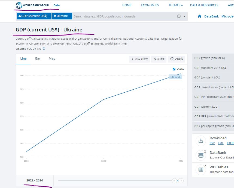This screenshot has width=234, height=188.
Task: Open DATA & RESOURCES navigation item
Action: click(204, 5)
